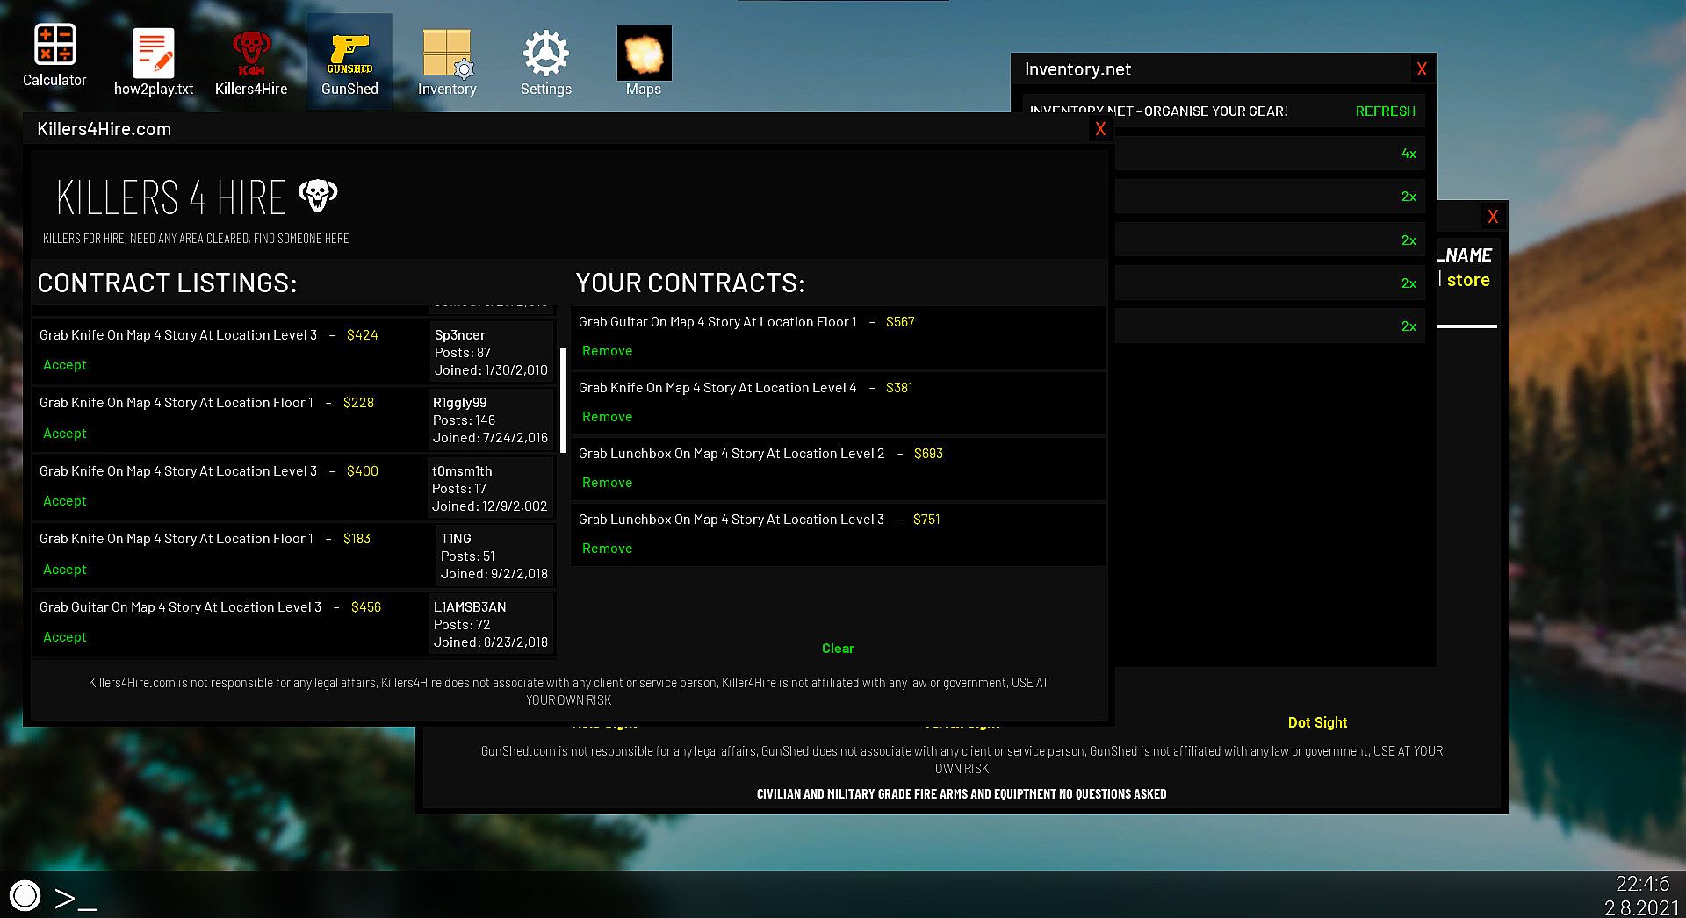Open the Maps desktop icon
Viewport: 1686px width, 918px height.
(x=644, y=61)
